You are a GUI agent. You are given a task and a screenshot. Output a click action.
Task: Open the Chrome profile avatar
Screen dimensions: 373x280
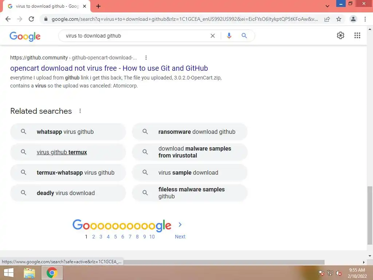coord(353,19)
